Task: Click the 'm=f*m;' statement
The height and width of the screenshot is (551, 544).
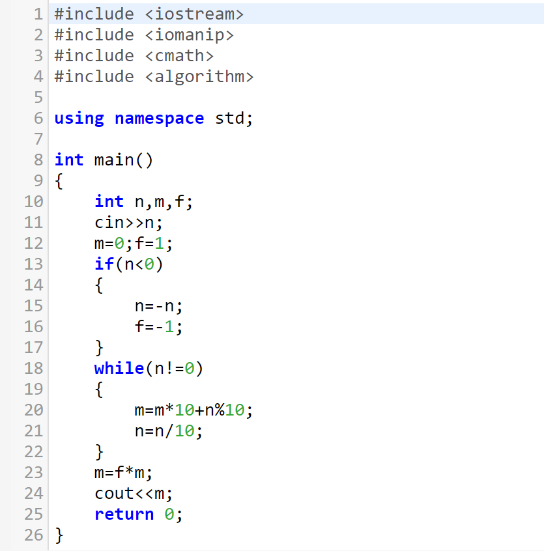Action: [x=123, y=473]
